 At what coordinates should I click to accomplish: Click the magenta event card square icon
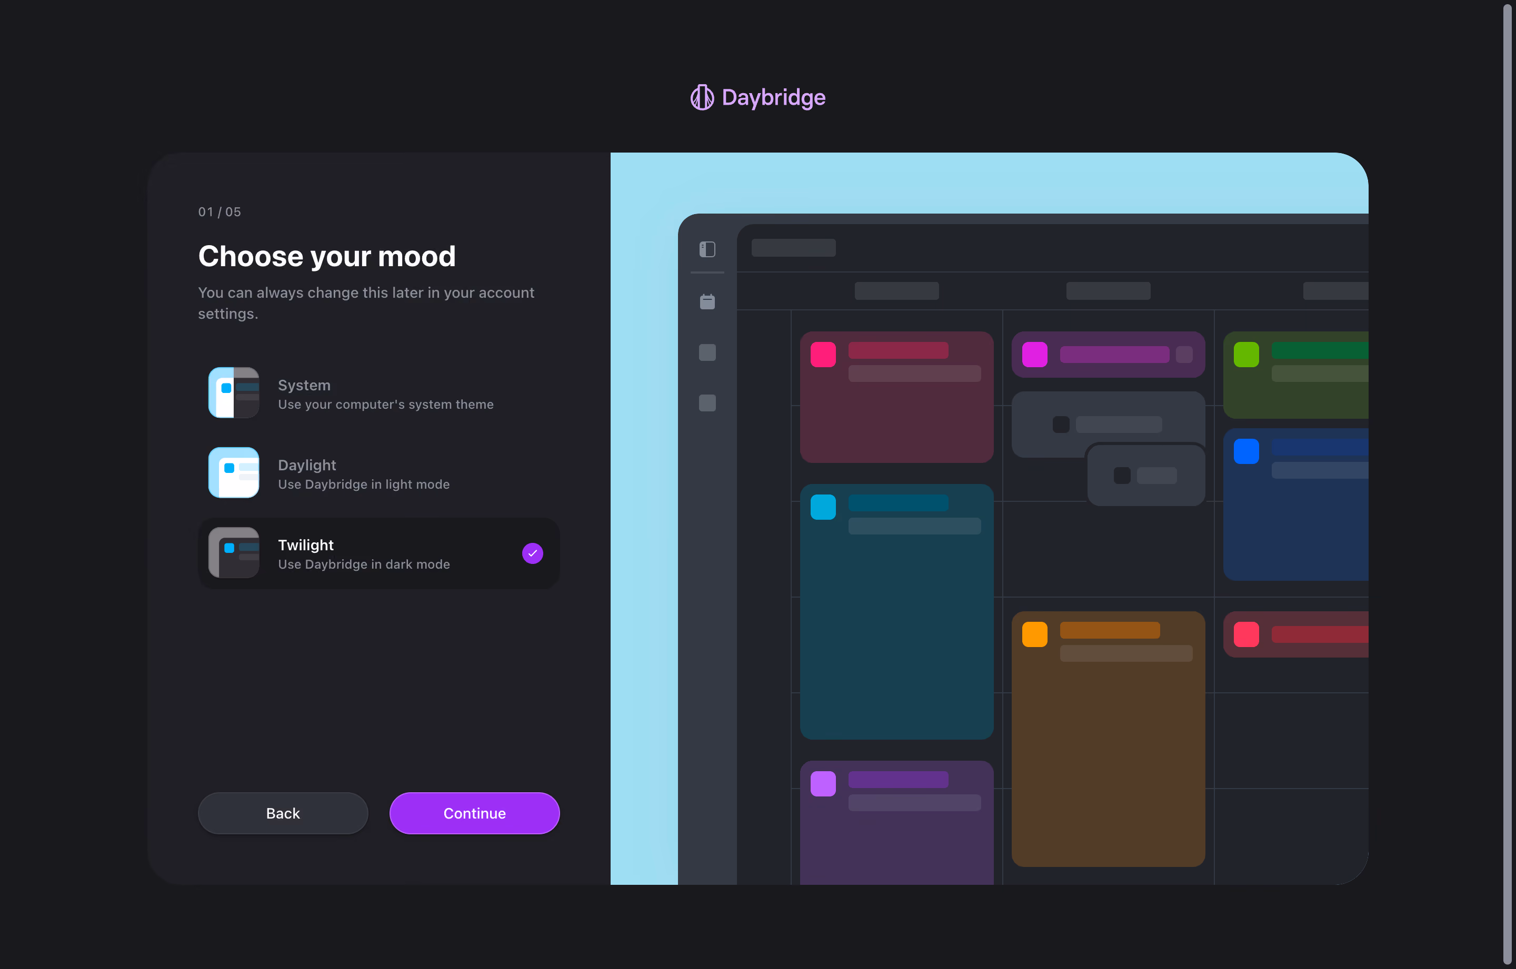point(1034,354)
